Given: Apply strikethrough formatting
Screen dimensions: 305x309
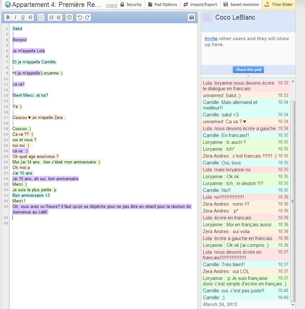Looking at the screenshot, I should 30,18.
